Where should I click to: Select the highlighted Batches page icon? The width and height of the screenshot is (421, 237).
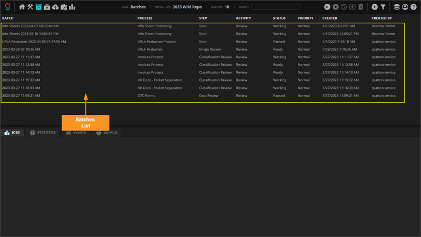coord(38,7)
